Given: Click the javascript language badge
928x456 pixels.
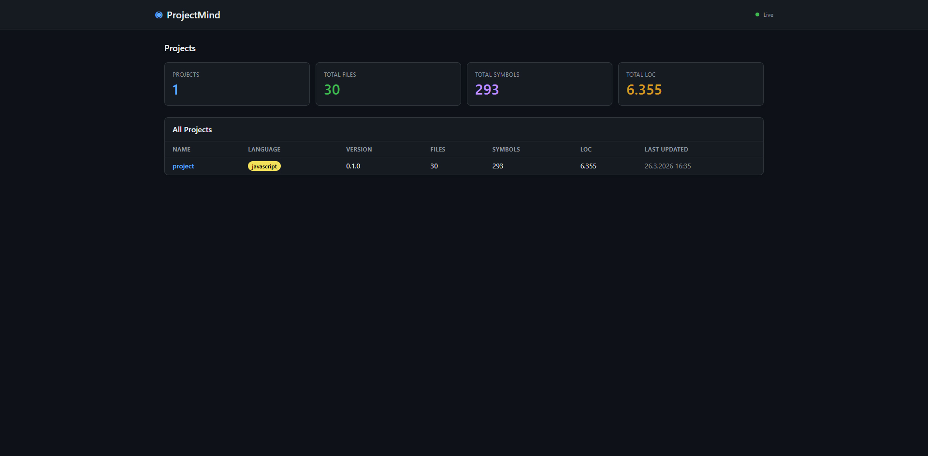Looking at the screenshot, I should (264, 166).
